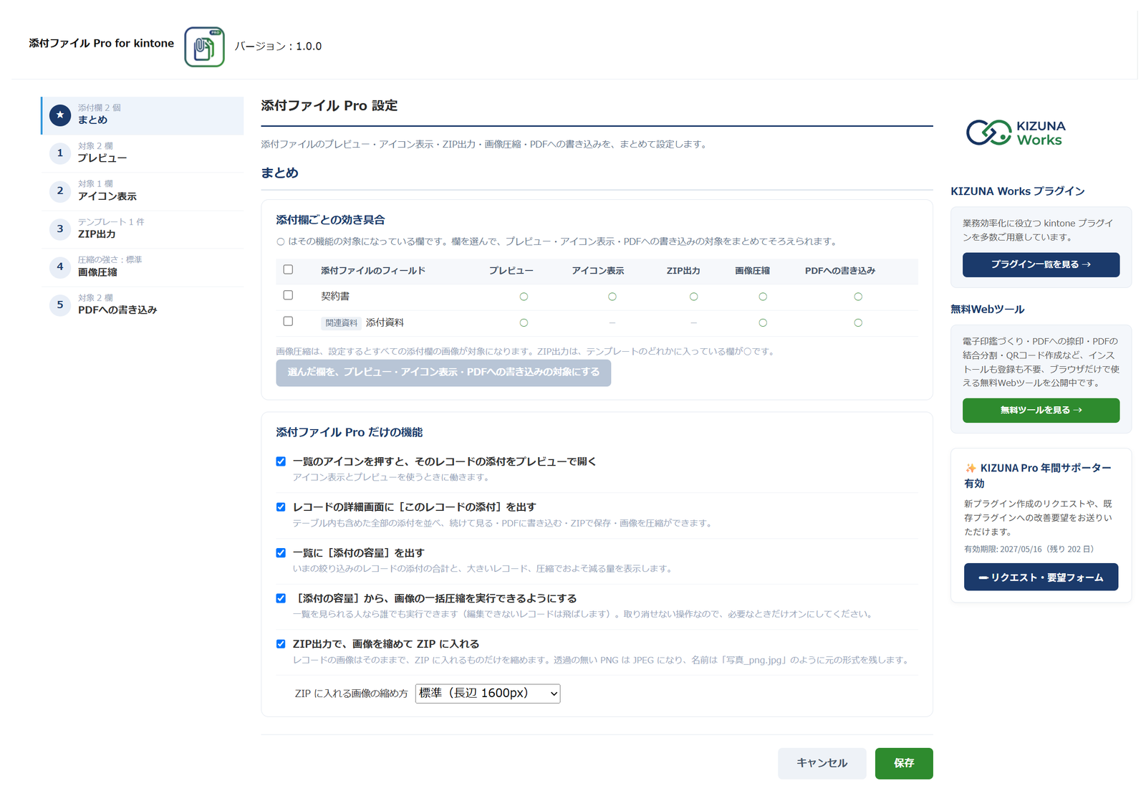Click the バージョン：1.0.0 label
Viewport: 1146px width, 791px height.
278,47
